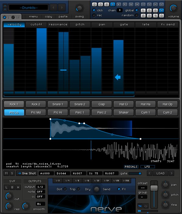The height and width of the screenshot is (214, 182).
Task: Select pattern bank number 4
Action: click(x=161, y=10)
